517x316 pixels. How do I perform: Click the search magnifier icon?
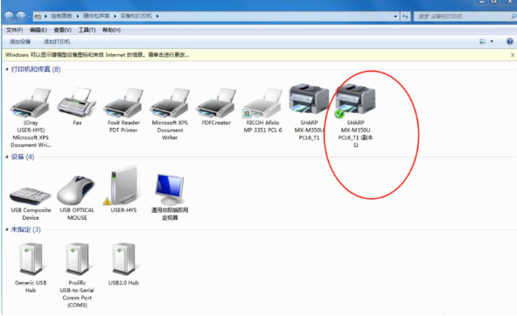514,16
